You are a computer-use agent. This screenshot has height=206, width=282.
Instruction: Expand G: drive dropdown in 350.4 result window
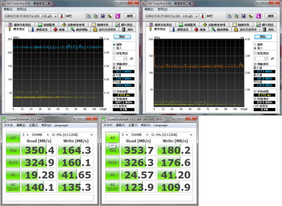click(x=92, y=135)
